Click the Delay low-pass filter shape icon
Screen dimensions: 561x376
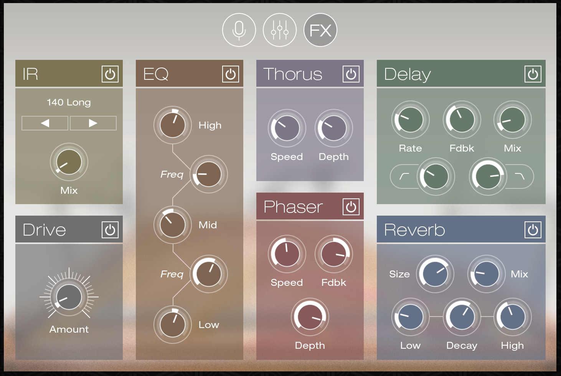tap(519, 176)
